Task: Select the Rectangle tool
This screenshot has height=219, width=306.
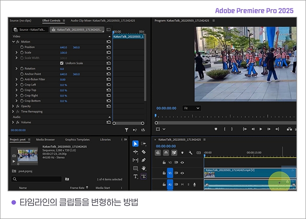Action: click(x=136, y=168)
